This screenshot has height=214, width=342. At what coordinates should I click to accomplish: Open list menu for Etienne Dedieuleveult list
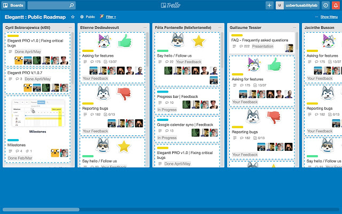[x=145, y=27]
